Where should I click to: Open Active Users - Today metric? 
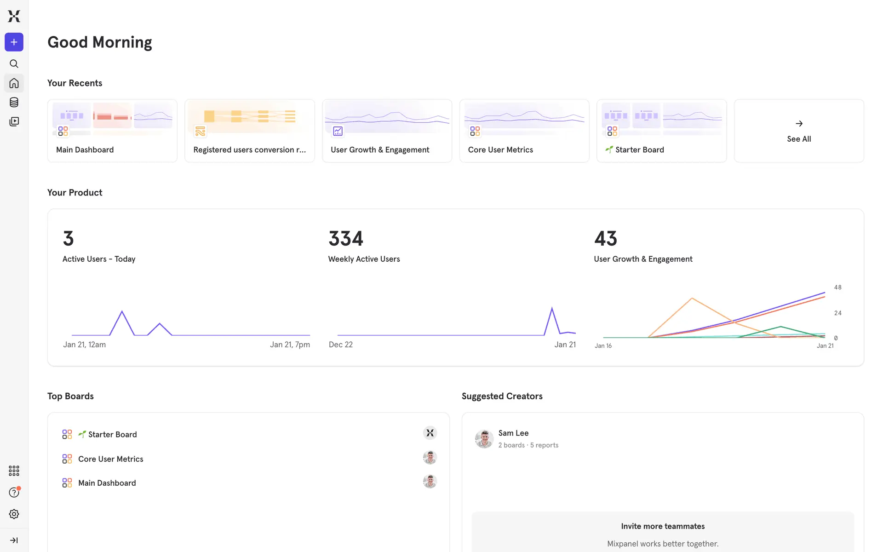(x=99, y=259)
